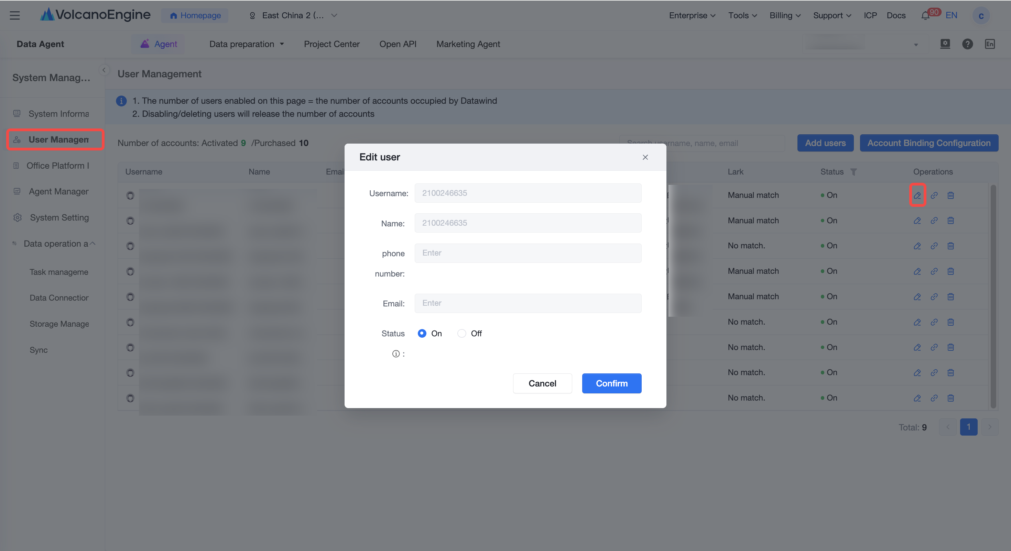Delete user in last No match row
1011x551 pixels.
pyautogui.click(x=950, y=398)
